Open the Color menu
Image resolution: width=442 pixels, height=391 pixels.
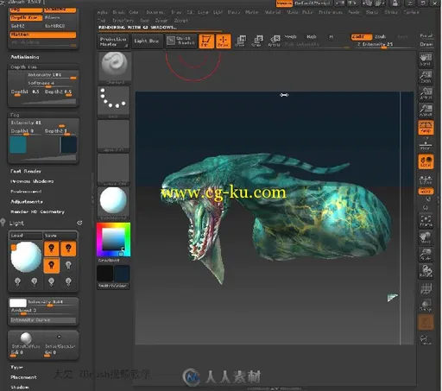[x=134, y=12]
